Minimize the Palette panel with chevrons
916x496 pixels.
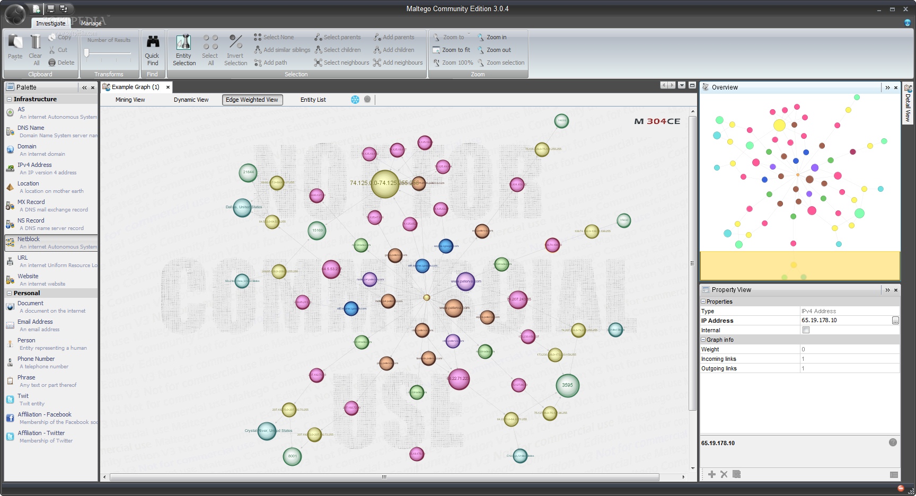point(84,87)
